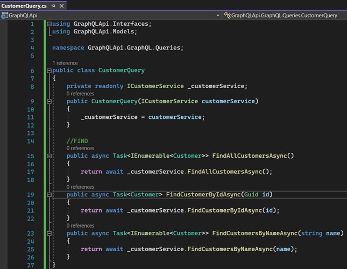Open "0 references" CodeLens above FindCustomersByNameAsync
Screen dimensions: 347x269
point(80,226)
